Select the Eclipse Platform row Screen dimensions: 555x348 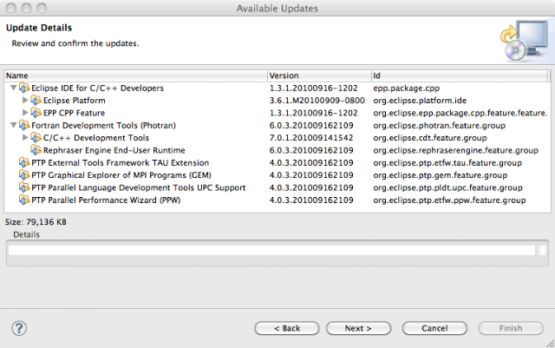pyautogui.click(x=277, y=101)
